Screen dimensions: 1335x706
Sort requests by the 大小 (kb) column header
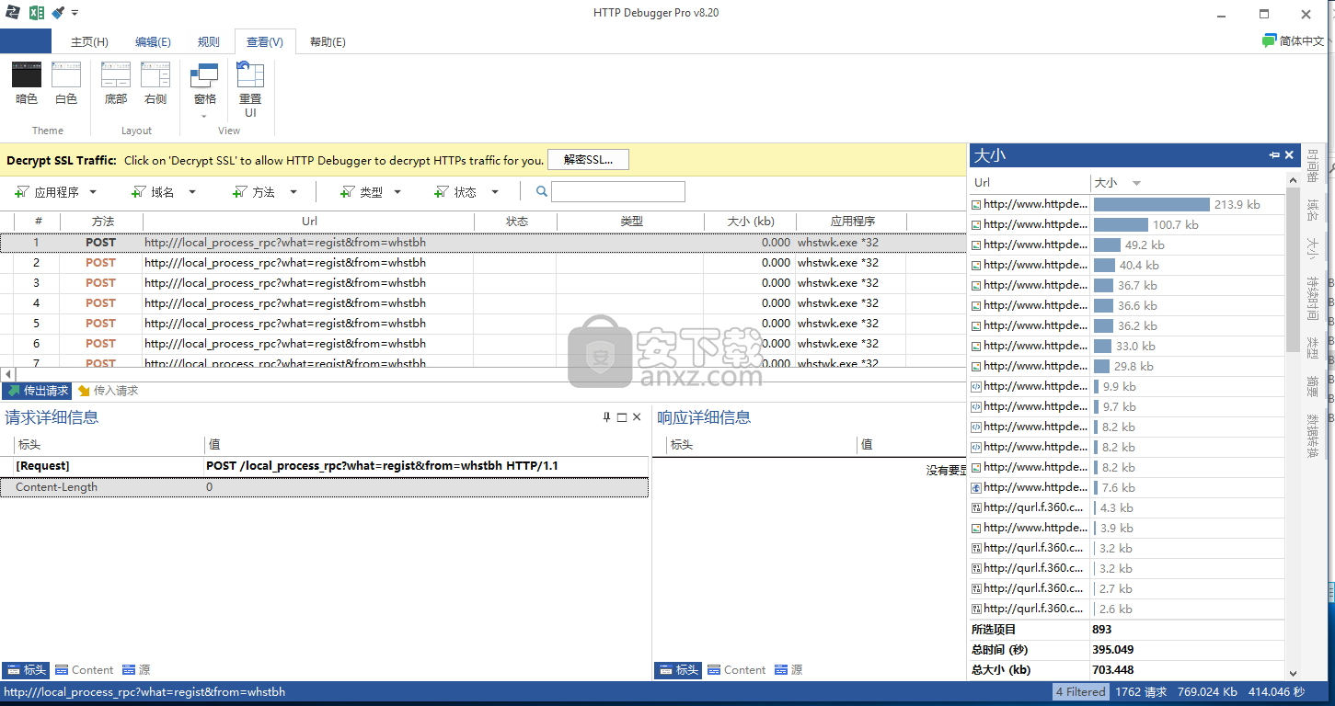pyautogui.click(x=750, y=222)
